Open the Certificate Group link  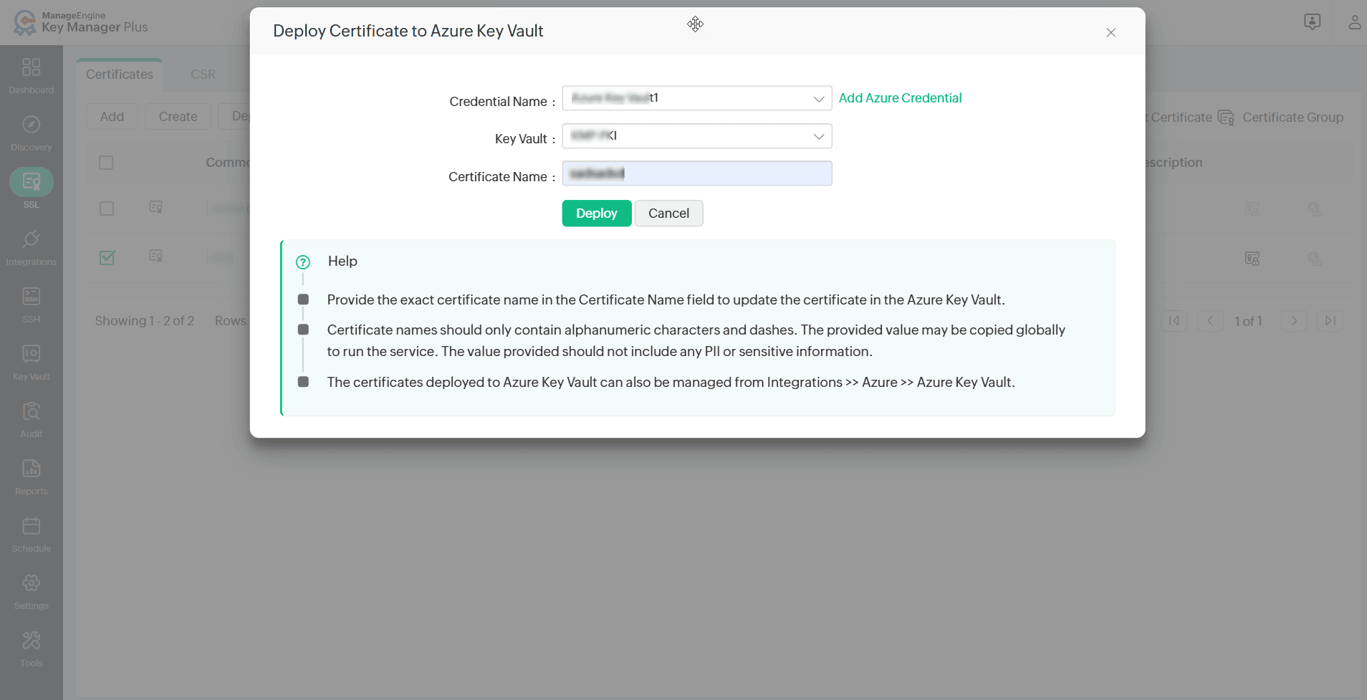point(1293,118)
